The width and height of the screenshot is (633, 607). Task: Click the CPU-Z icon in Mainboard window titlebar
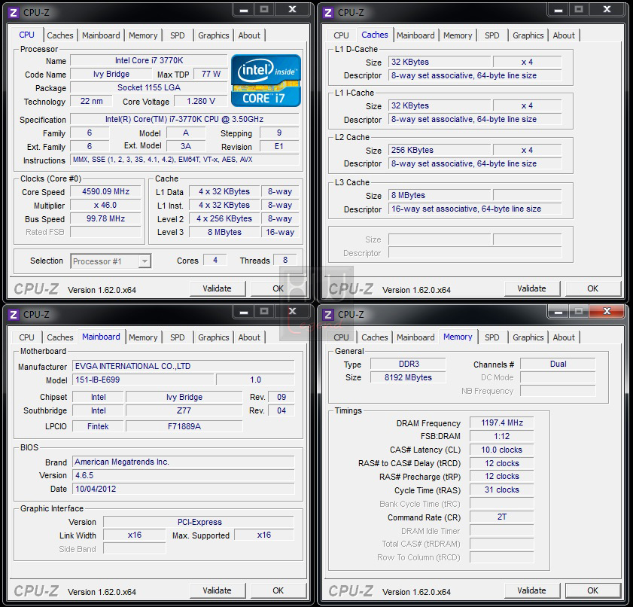click(13, 315)
